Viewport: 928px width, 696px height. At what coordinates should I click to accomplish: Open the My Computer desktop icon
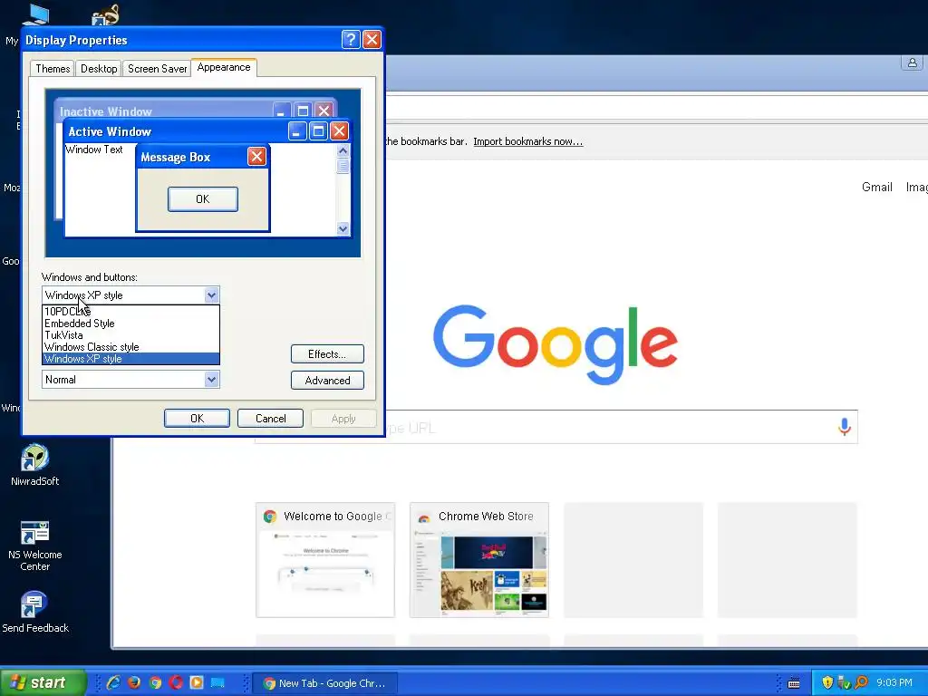click(35, 14)
